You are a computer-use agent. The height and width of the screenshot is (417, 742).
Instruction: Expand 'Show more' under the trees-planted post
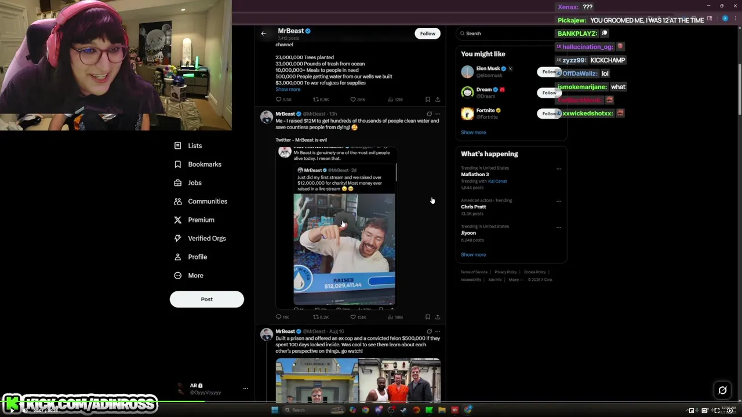(x=288, y=90)
